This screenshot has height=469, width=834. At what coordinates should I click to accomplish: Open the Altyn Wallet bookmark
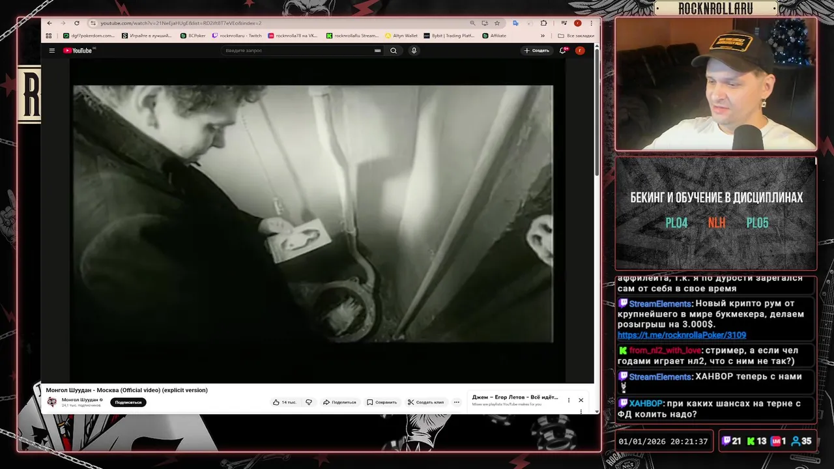click(401, 36)
